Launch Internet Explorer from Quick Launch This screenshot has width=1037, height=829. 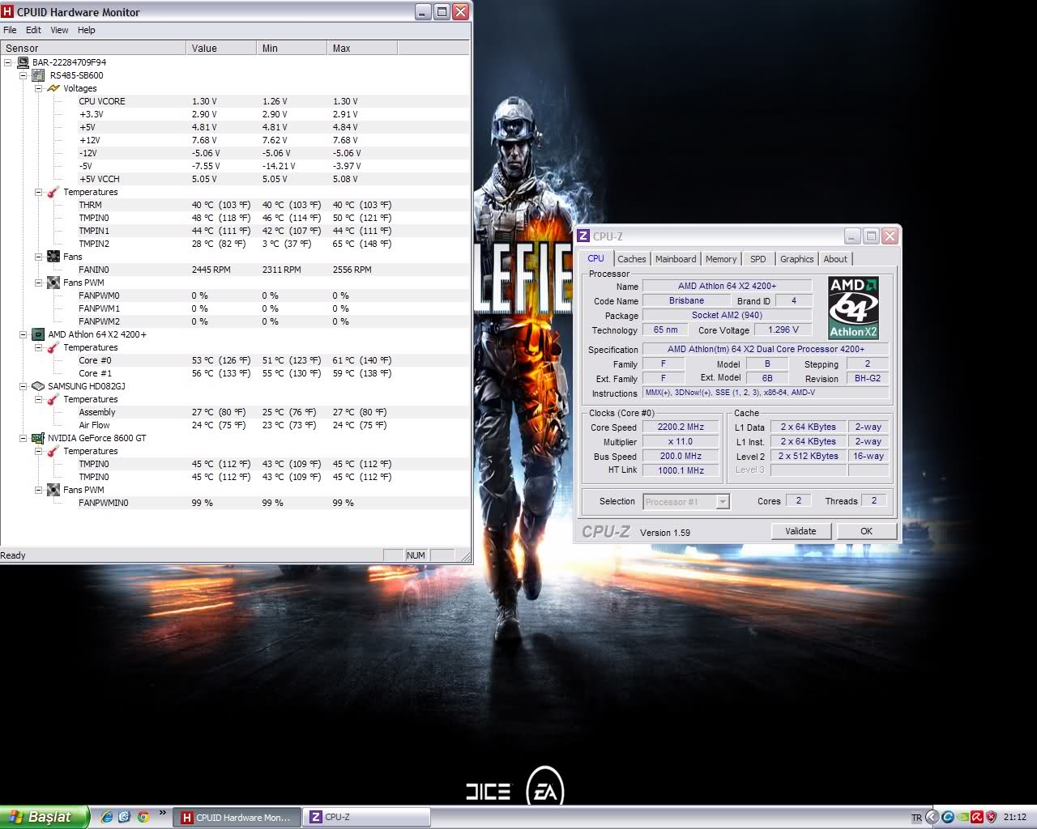coord(107,817)
